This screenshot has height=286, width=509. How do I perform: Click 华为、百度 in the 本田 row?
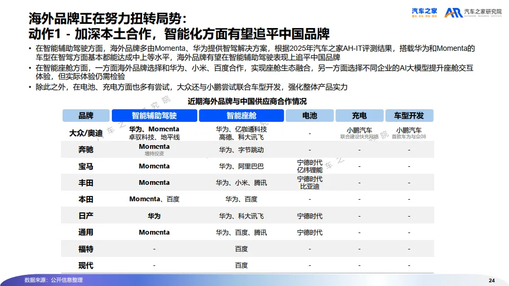[x=241, y=199]
